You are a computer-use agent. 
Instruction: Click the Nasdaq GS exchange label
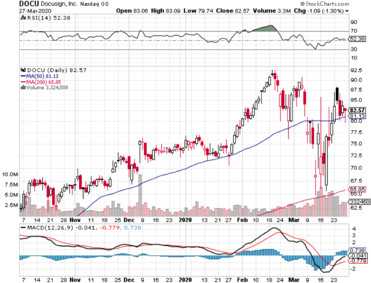pos(94,4)
